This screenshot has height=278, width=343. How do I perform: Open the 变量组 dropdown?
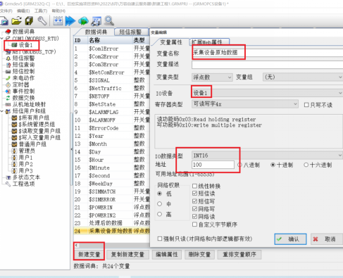coord(302,77)
